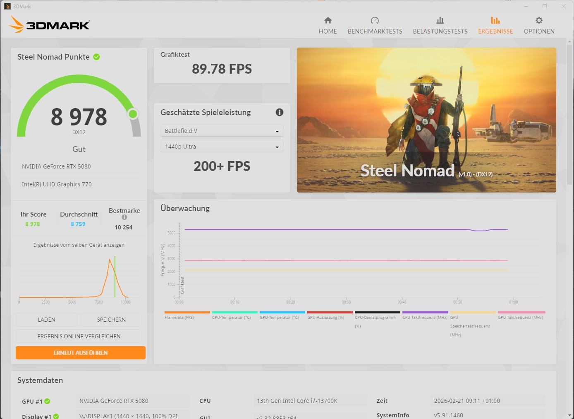Click the 200+ FPS estimate
The height and width of the screenshot is (419, 574).
[x=222, y=166]
